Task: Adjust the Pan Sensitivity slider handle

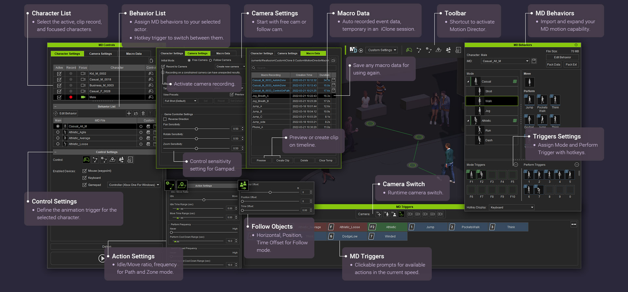Action: point(196,129)
